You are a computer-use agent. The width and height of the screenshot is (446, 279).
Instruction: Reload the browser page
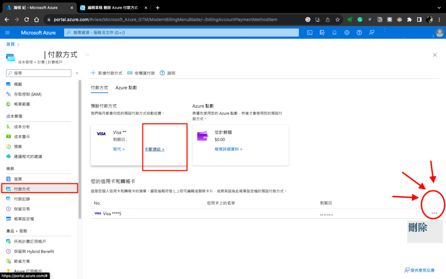tap(27, 20)
